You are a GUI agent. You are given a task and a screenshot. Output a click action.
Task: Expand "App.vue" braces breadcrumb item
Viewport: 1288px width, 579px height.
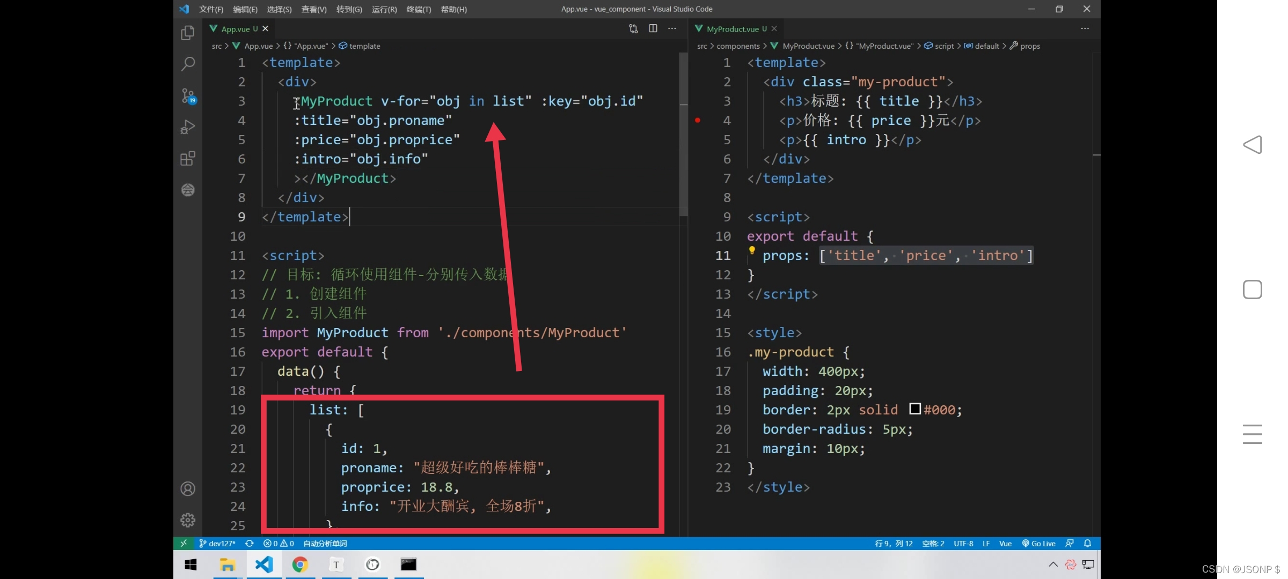[305, 46]
